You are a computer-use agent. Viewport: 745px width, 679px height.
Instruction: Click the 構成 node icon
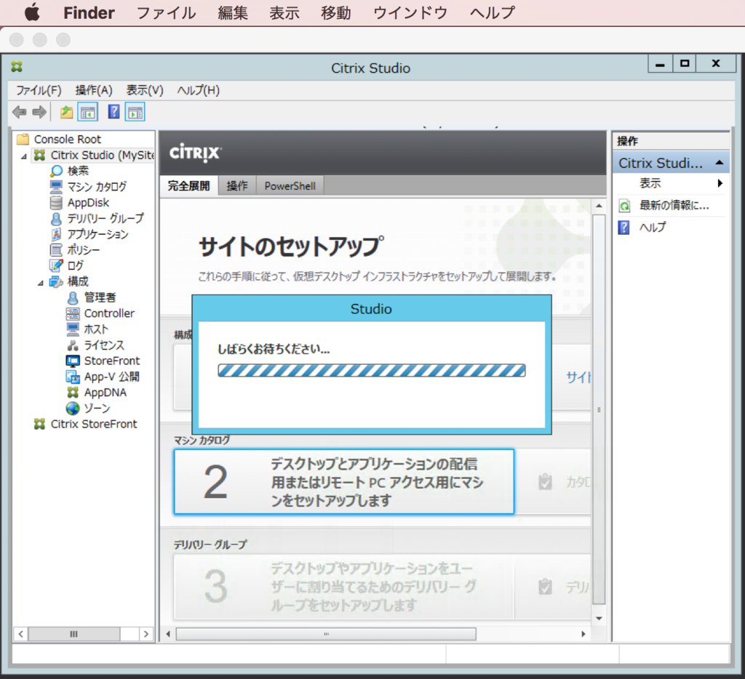(56, 281)
